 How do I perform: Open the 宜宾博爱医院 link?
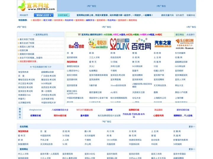[x=181, y=75]
